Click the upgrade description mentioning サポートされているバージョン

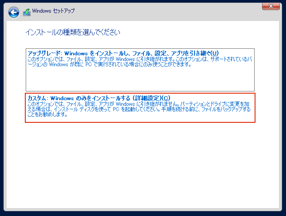(x=140, y=62)
